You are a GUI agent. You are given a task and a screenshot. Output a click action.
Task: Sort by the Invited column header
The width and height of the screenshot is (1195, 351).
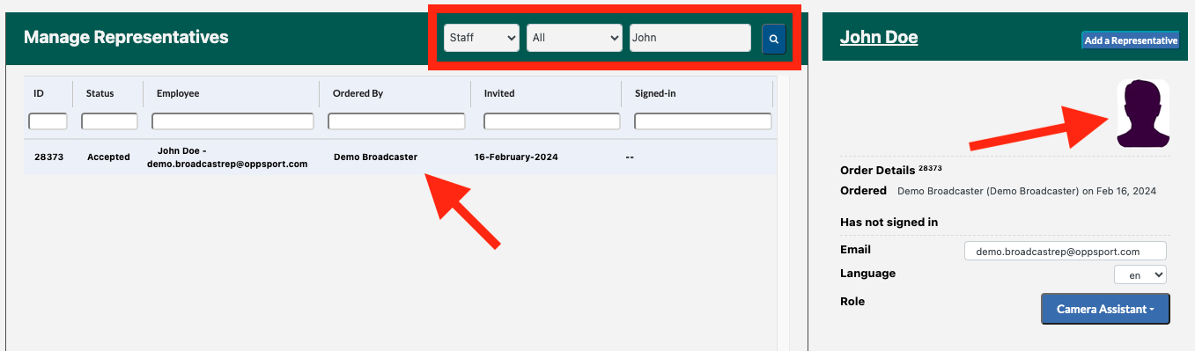(499, 93)
